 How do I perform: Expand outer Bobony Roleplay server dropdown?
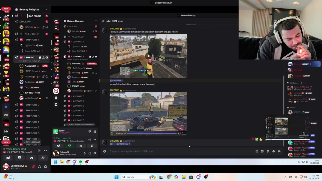click(47, 10)
